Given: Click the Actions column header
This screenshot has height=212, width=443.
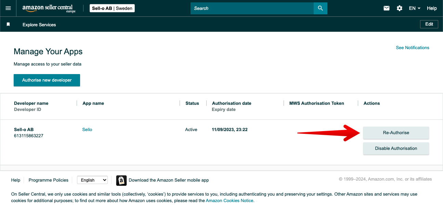Looking at the screenshot, I should (x=372, y=103).
